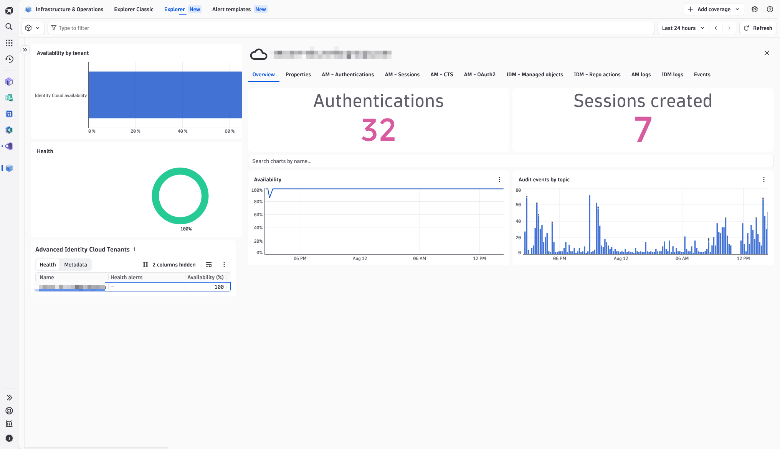Toggle table line wrap settings icon
This screenshot has width=780, height=449.
tap(209, 265)
